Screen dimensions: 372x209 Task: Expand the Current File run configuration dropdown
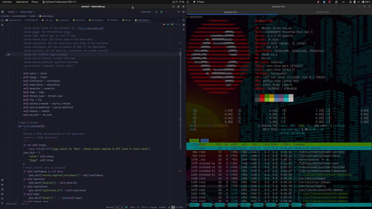point(146,12)
